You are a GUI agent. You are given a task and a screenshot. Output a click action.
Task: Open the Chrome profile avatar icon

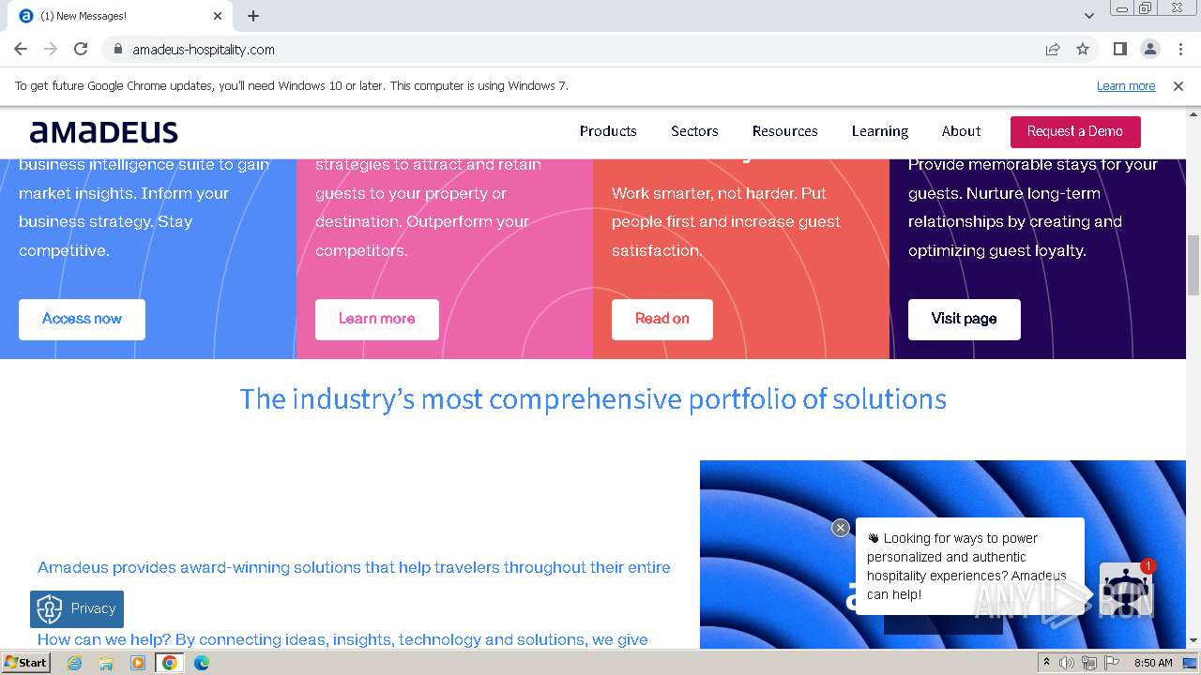click(x=1149, y=49)
